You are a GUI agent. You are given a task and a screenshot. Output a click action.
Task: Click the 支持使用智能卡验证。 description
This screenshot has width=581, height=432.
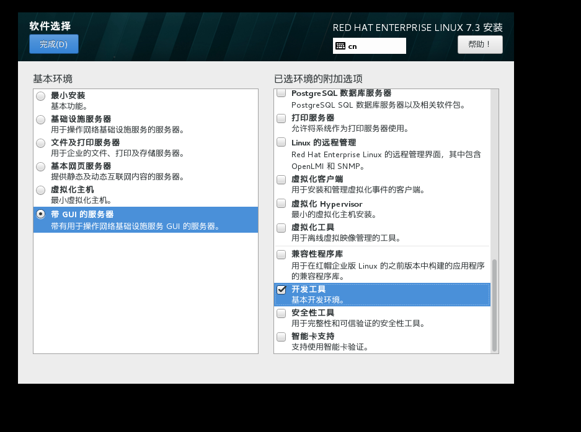click(330, 347)
